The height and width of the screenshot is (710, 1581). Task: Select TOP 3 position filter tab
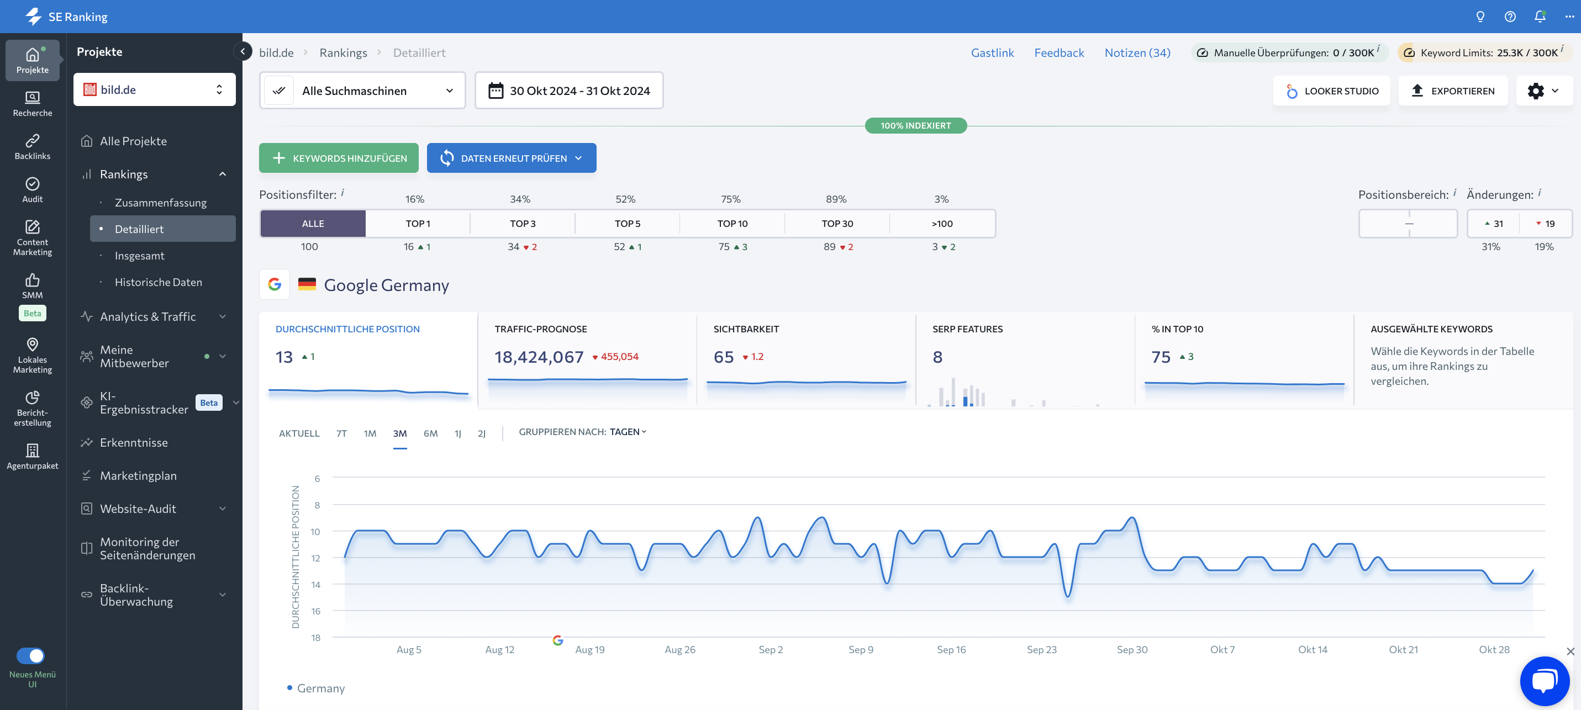click(522, 224)
